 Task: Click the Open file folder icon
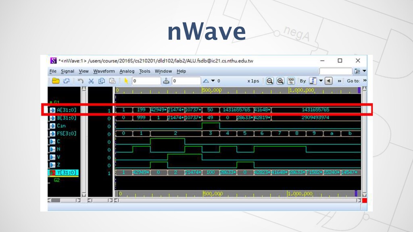[55, 81]
